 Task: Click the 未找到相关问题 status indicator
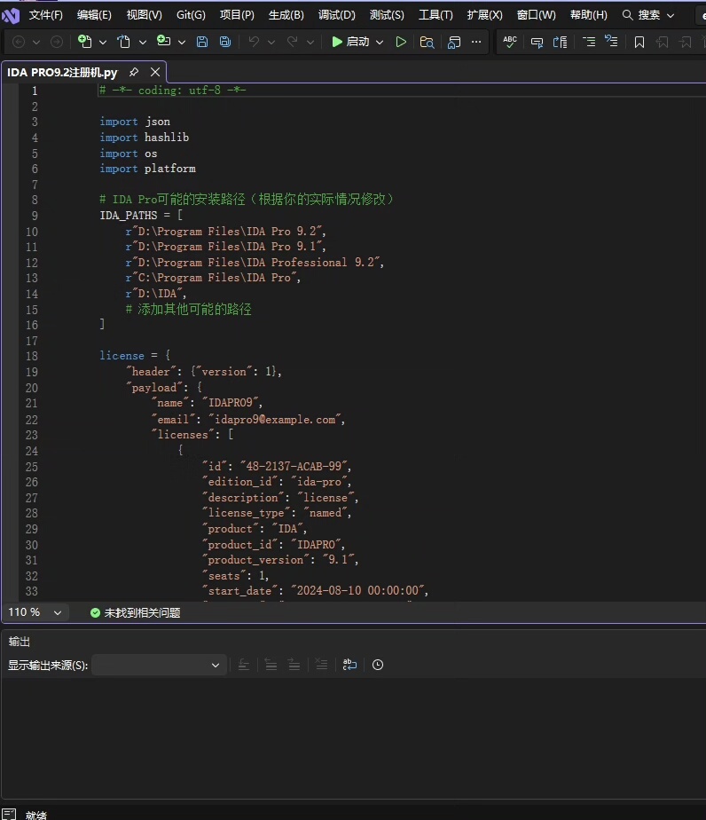[x=135, y=612]
